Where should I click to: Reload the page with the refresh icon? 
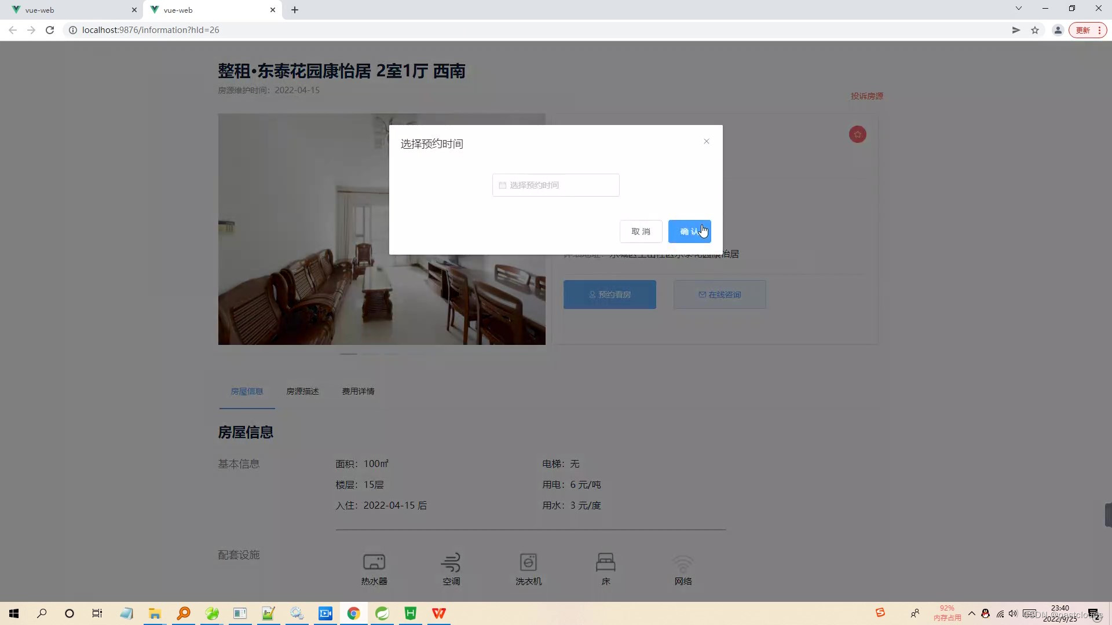point(50,30)
